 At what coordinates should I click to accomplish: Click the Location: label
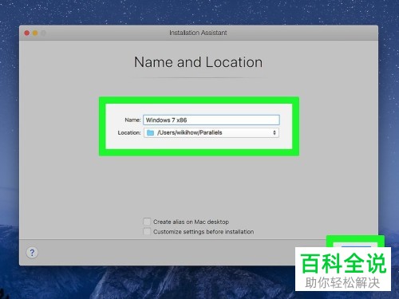point(129,132)
